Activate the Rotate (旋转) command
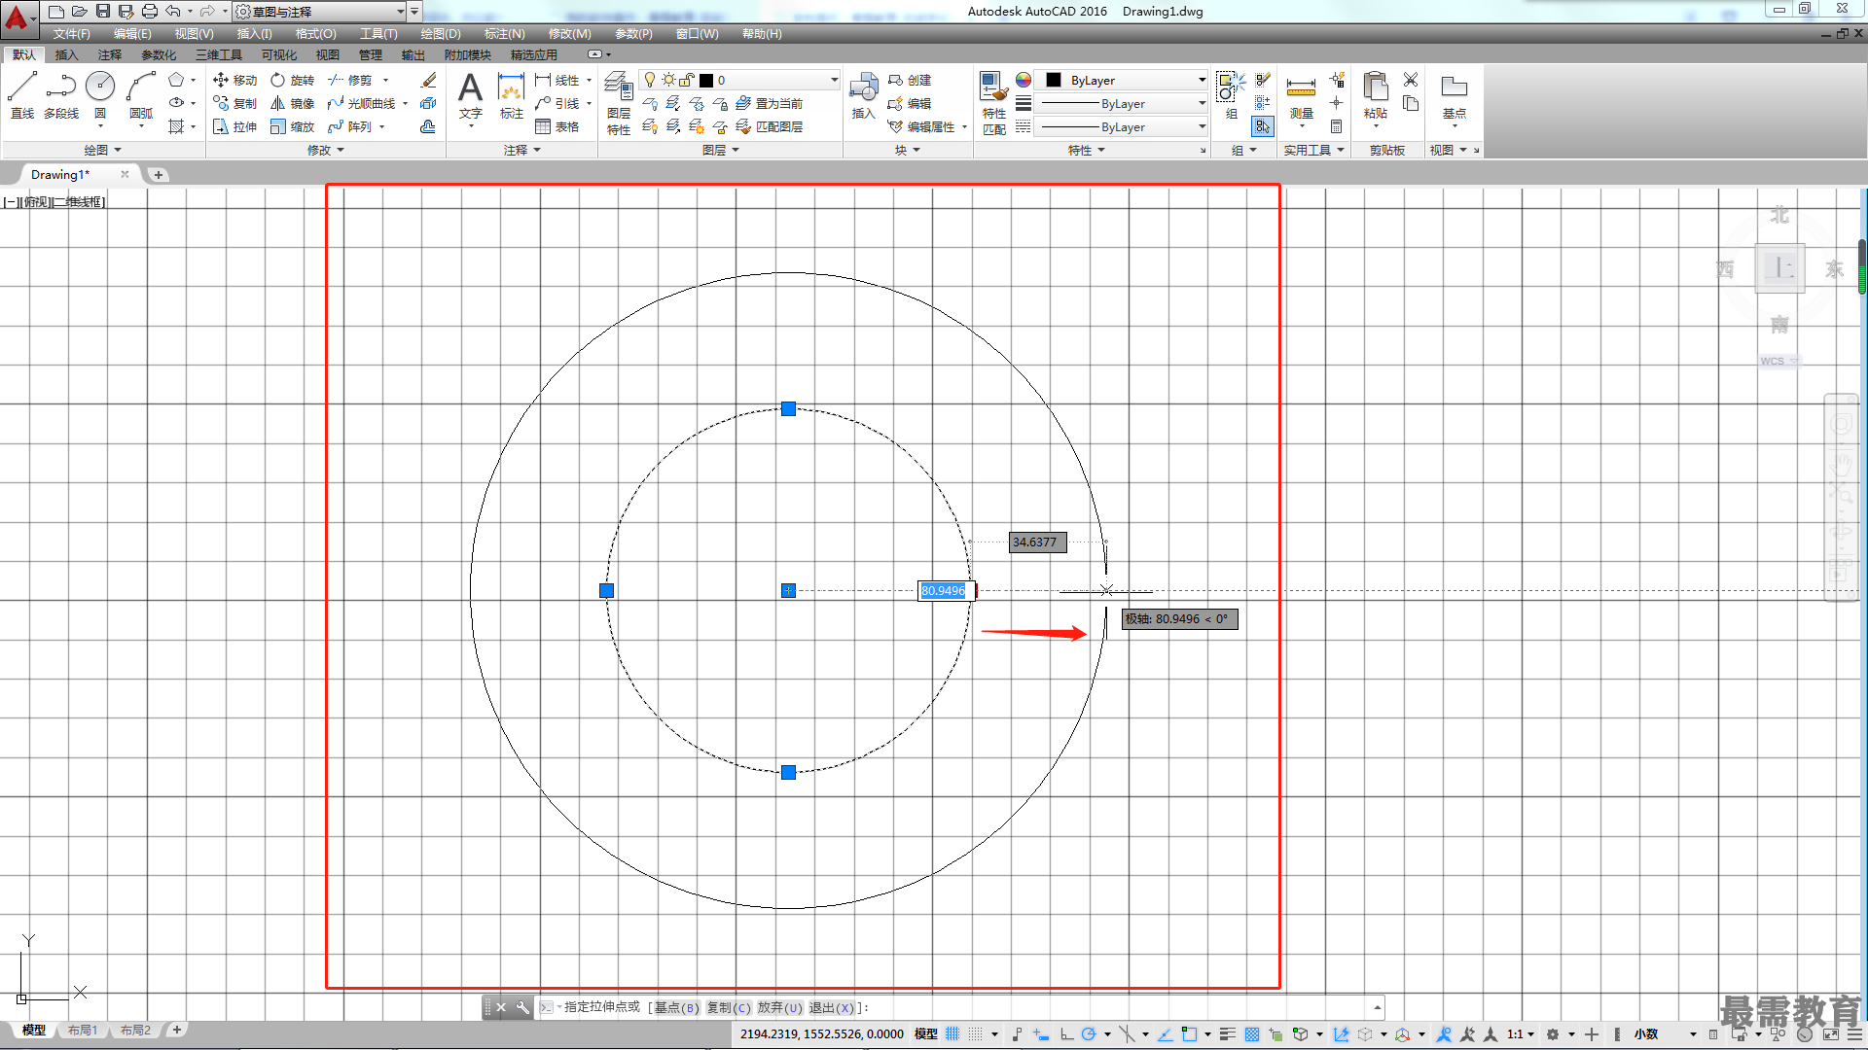The height and width of the screenshot is (1050, 1868). [292, 80]
